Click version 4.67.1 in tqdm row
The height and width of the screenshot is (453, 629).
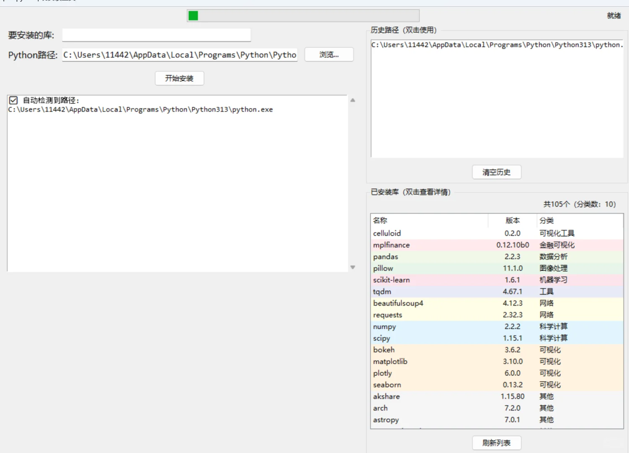pyautogui.click(x=513, y=292)
